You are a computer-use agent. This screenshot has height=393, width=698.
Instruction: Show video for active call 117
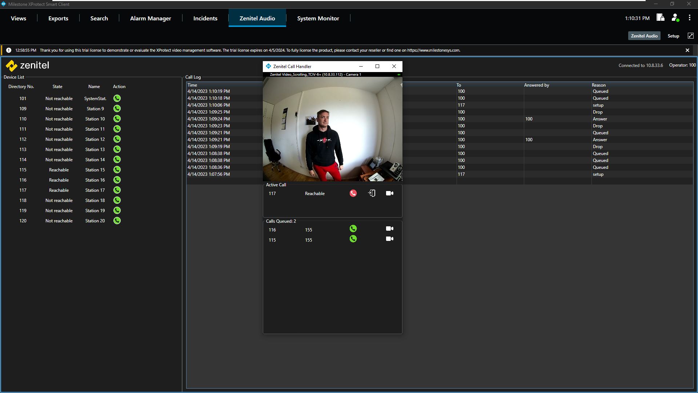click(389, 193)
